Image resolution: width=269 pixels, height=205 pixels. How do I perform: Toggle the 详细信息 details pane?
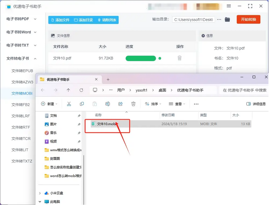click(256, 104)
